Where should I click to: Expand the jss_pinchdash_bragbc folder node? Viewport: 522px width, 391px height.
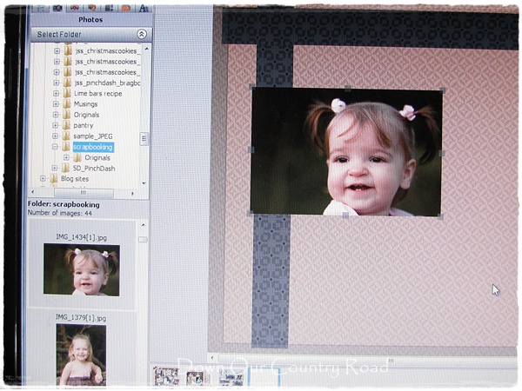(57, 83)
